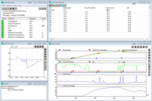Open the graph view icon in Recorder
The height and width of the screenshot is (101, 152).
point(42,9)
